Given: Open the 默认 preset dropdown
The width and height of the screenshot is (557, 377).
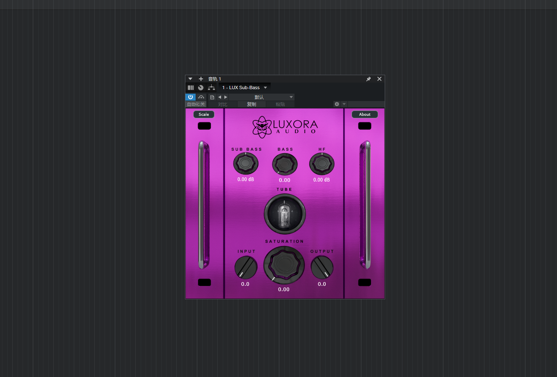Looking at the screenshot, I should [x=262, y=97].
